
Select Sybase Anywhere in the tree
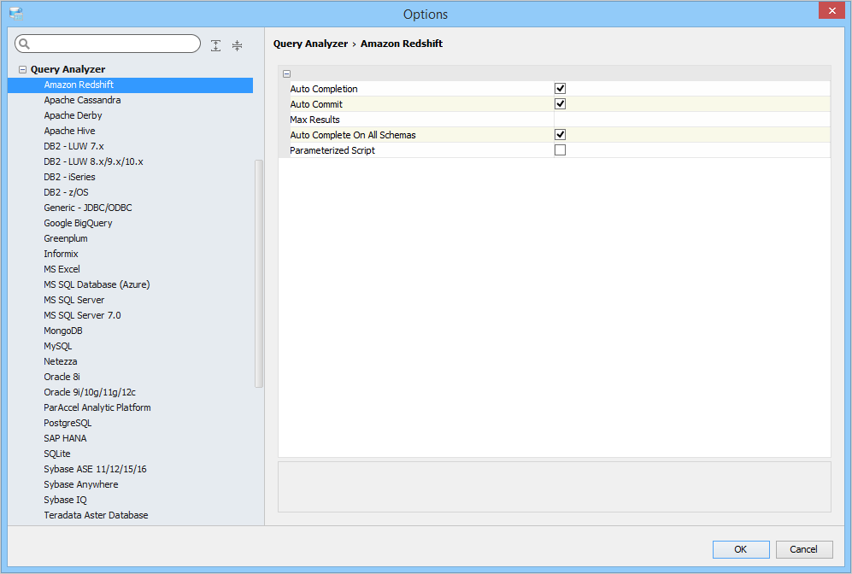(x=81, y=484)
